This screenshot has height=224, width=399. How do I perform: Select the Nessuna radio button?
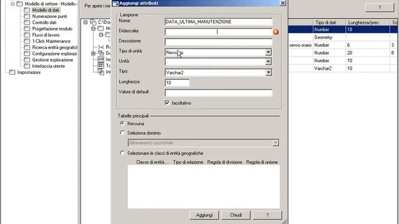coord(122,123)
